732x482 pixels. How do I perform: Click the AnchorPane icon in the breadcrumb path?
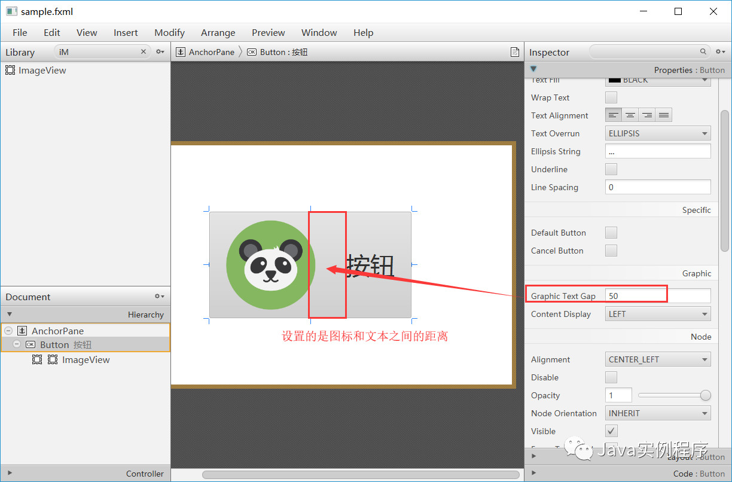181,52
